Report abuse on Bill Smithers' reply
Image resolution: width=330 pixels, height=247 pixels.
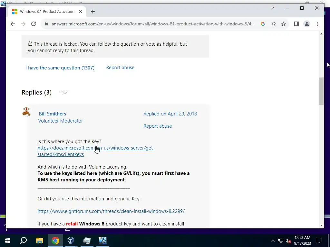click(158, 126)
